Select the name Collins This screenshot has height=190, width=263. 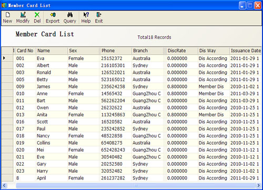[44, 143]
